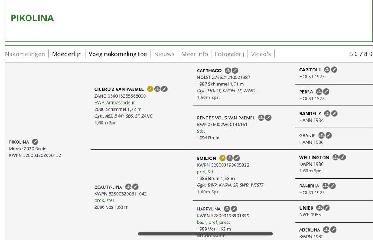Open the RENDEZ-VOUS VAN PAEMEL horse page

pos(226,118)
